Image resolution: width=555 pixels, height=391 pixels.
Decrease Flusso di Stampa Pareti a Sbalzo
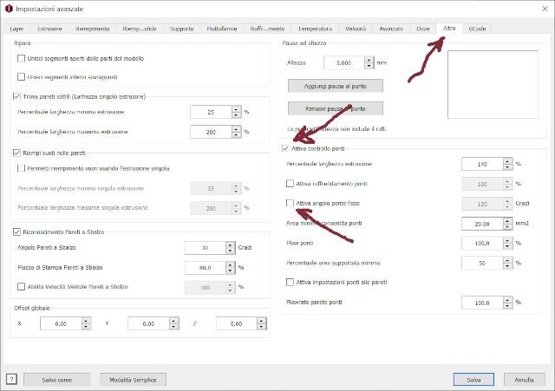231,270
